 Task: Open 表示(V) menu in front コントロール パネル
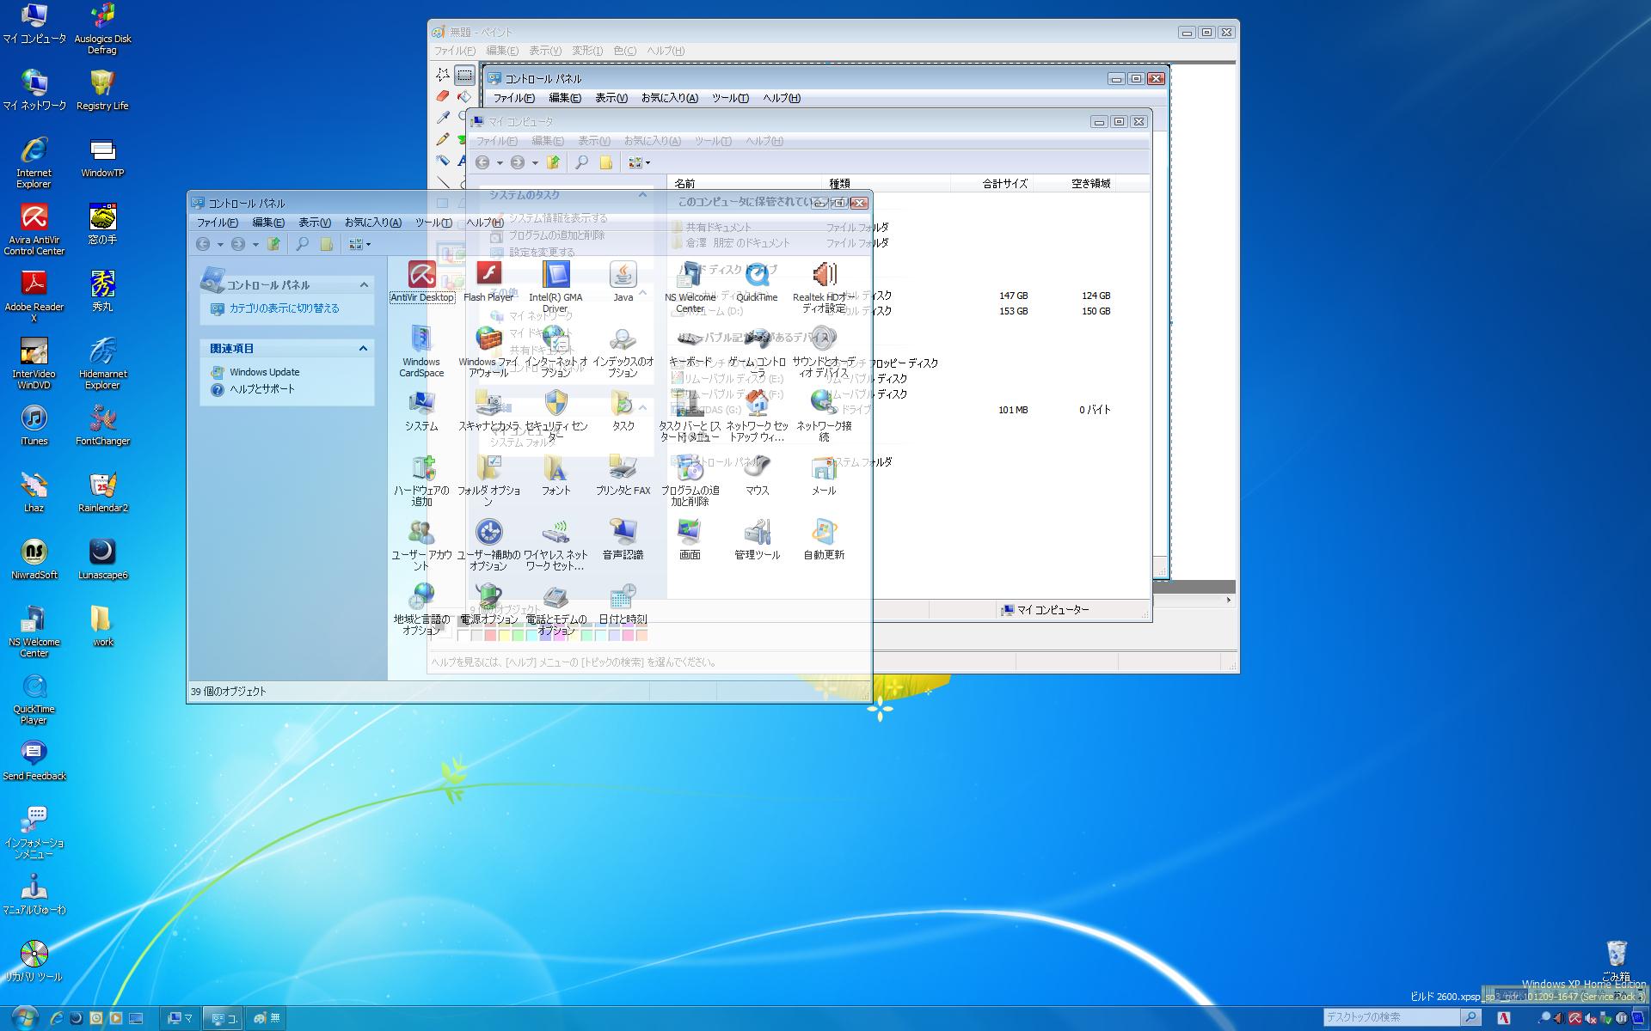click(x=315, y=223)
